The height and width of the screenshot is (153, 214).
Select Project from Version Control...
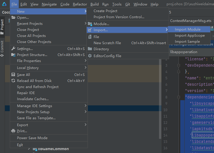pos(128,17)
